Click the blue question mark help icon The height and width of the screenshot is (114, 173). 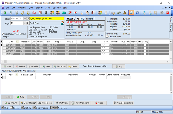(x=137, y=13)
